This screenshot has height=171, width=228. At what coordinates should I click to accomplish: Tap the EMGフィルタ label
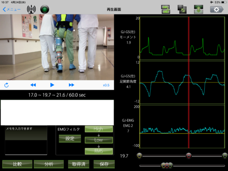[x=68, y=129]
